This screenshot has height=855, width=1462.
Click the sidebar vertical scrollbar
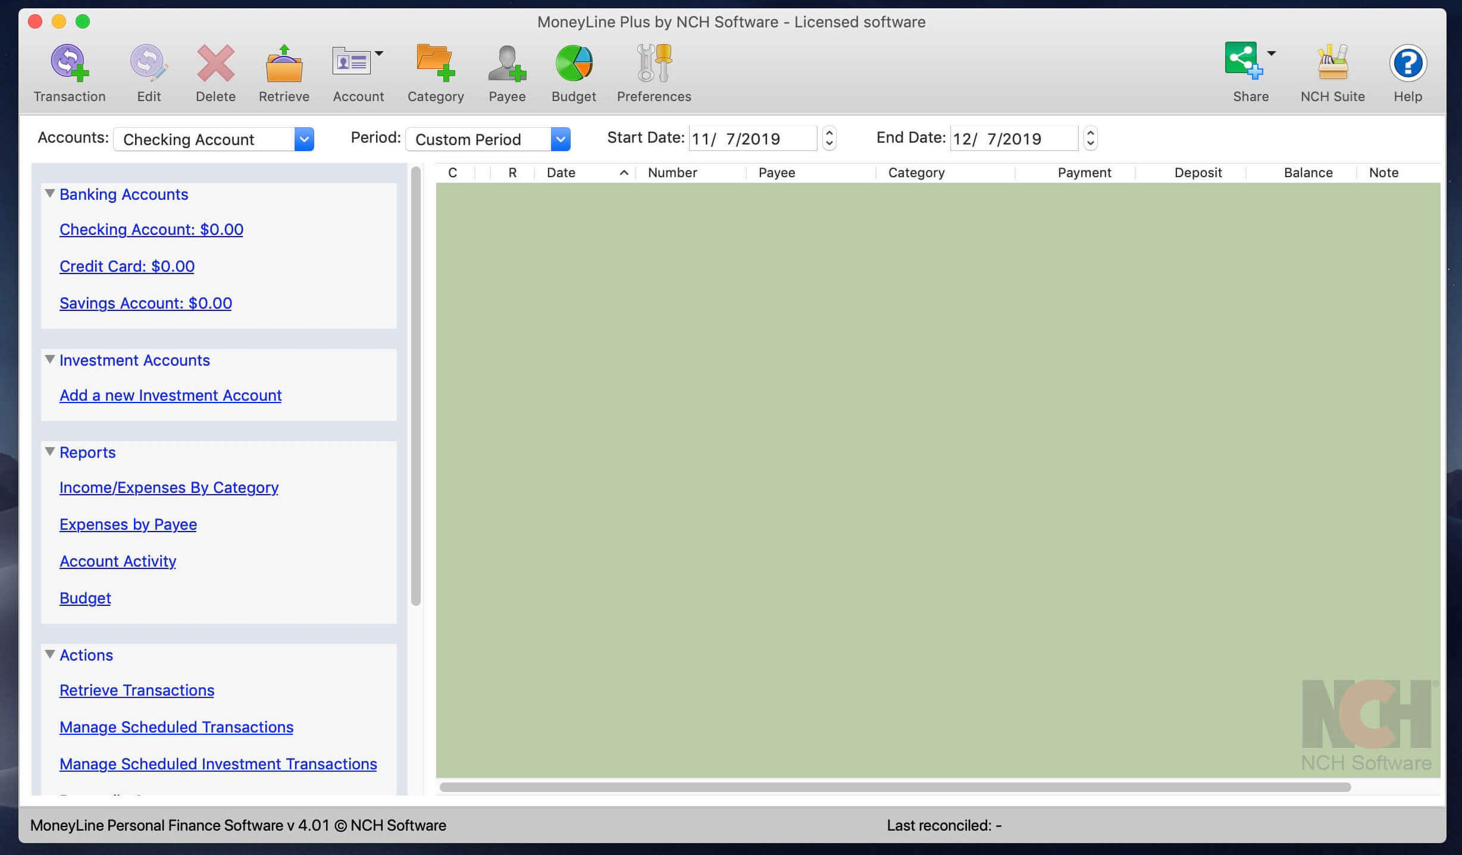point(416,386)
